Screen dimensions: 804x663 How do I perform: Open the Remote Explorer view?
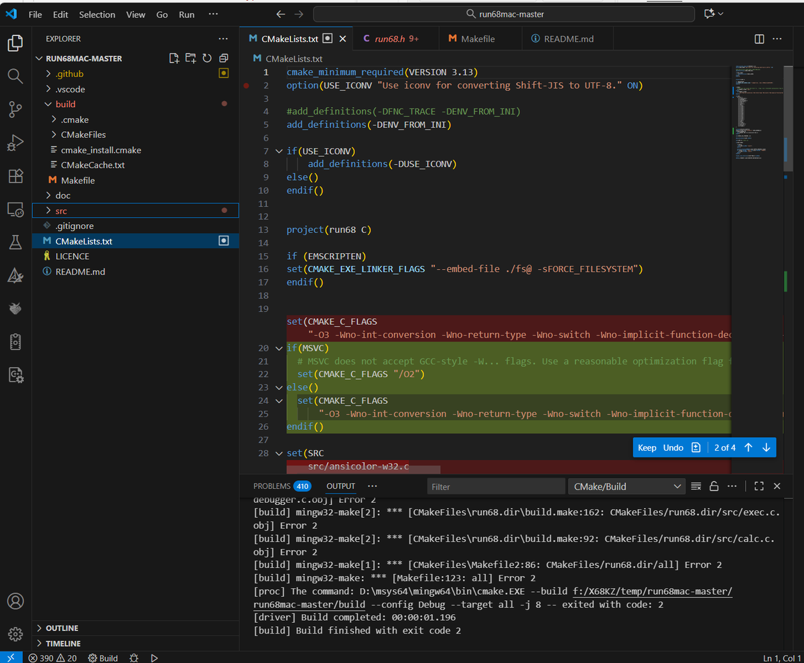click(15, 210)
